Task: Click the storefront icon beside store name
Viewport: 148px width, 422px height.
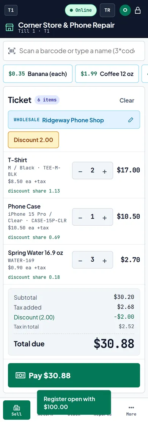Action: click(9, 27)
